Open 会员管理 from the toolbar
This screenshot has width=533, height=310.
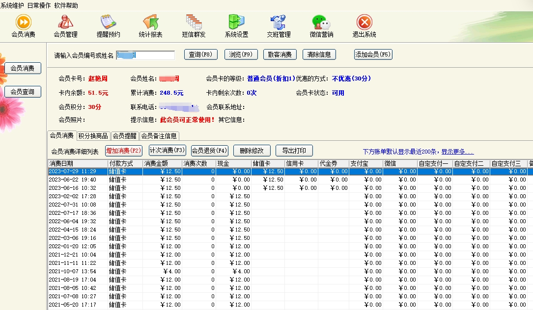(65, 23)
